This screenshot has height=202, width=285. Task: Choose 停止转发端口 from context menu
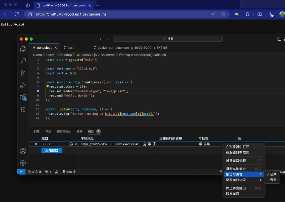(x=244, y=188)
